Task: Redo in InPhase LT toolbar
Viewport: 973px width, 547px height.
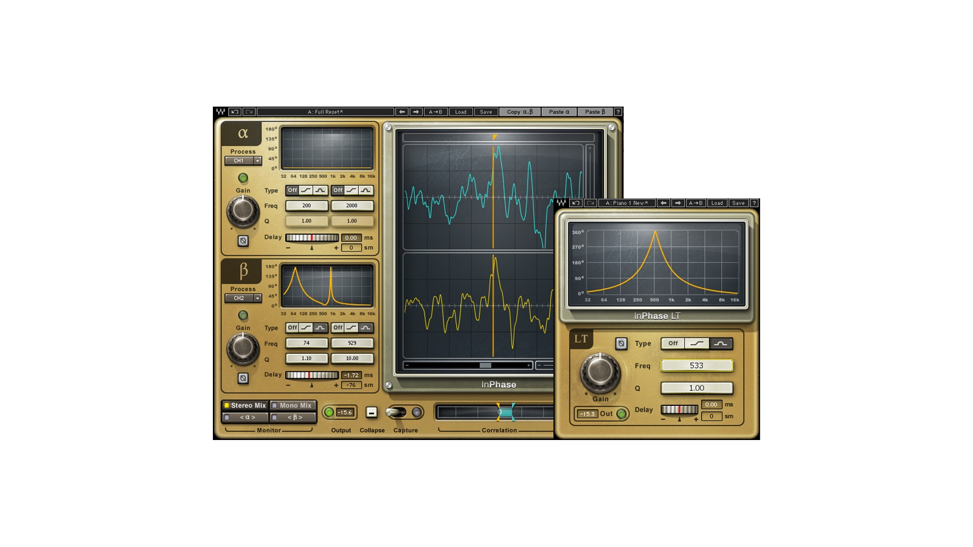Action: coord(590,203)
